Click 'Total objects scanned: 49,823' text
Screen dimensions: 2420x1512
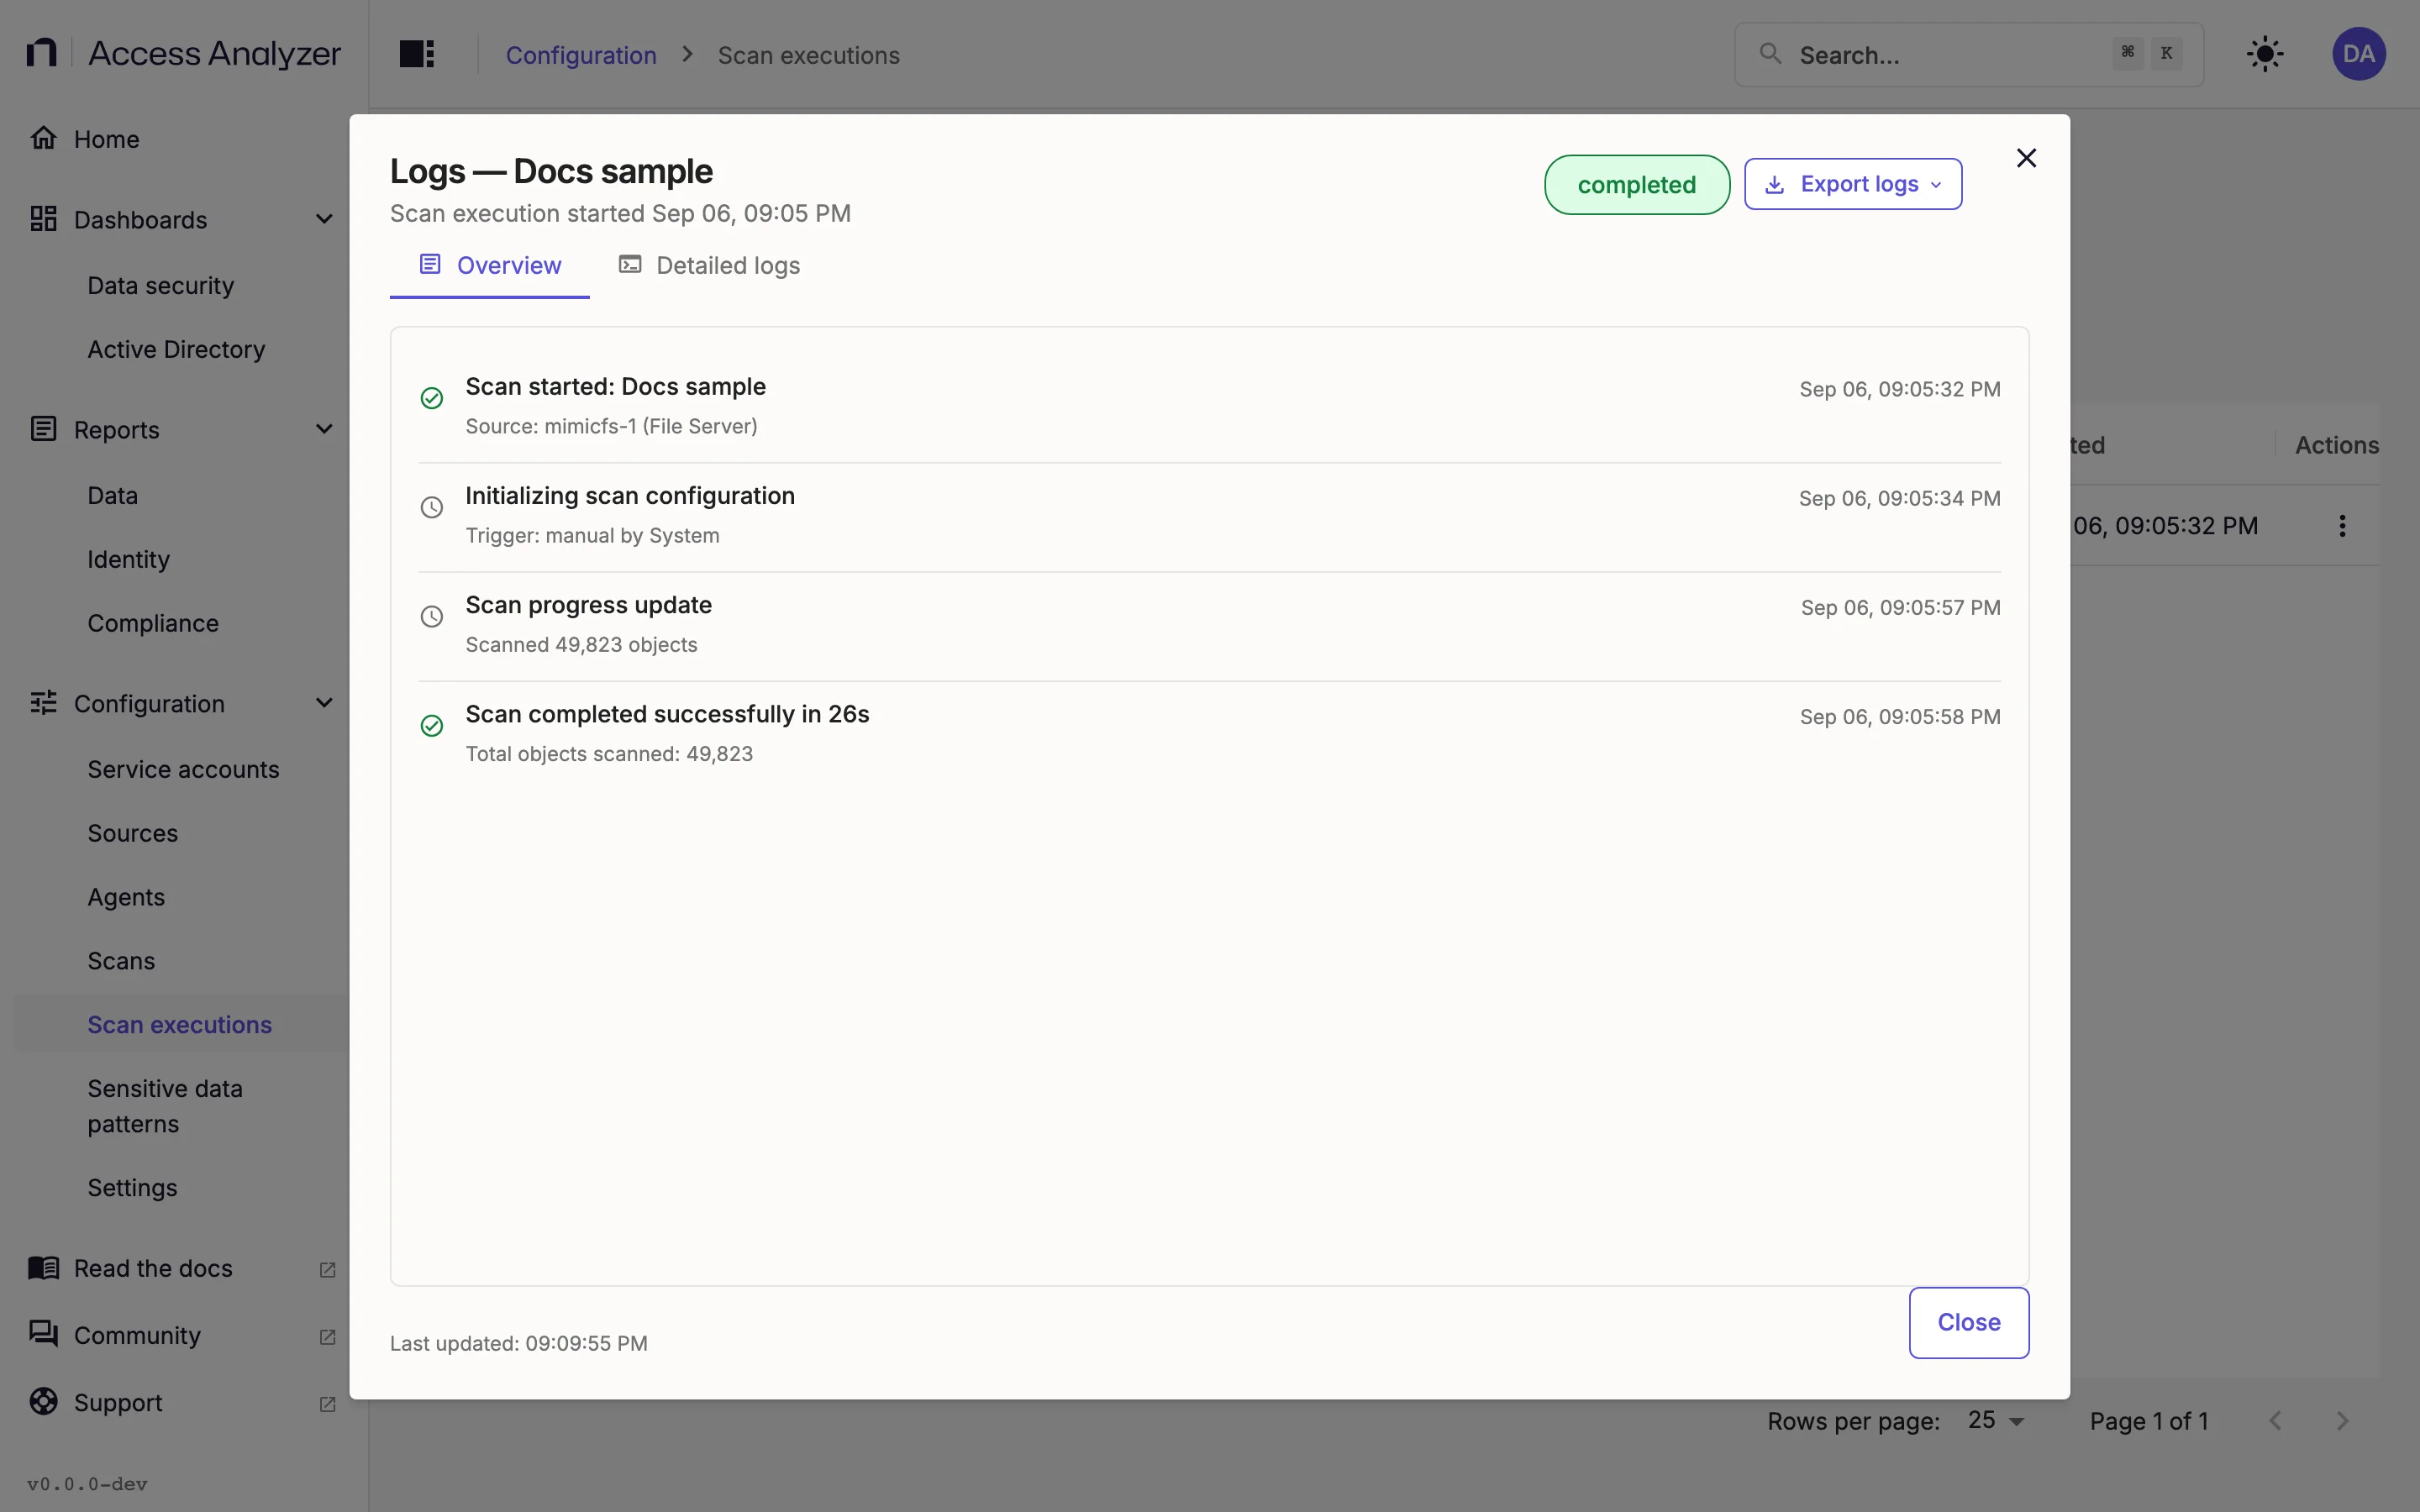609,754
